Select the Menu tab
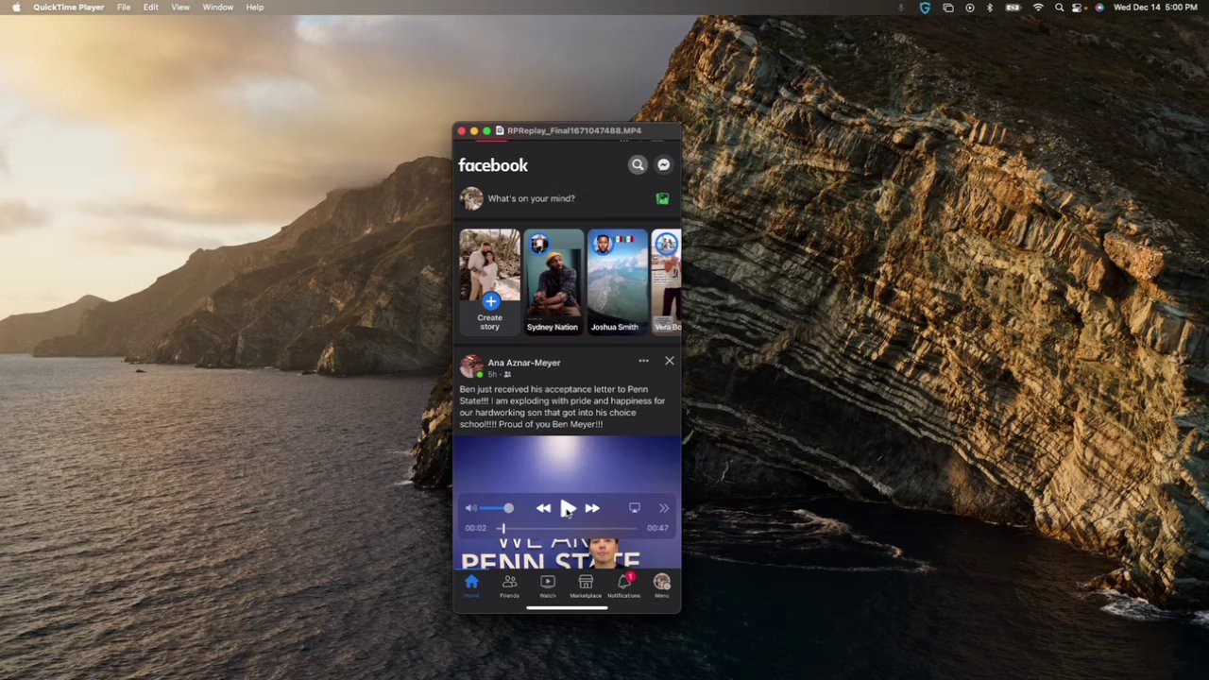The height and width of the screenshot is (680, 1209). (662, 586)
